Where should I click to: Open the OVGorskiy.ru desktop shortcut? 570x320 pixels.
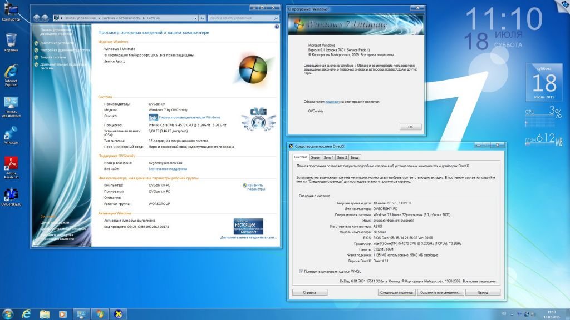11,195
